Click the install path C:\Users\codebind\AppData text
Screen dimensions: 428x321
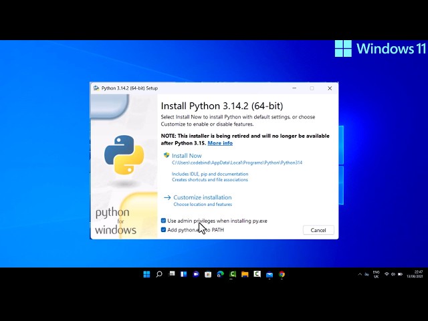(237, 163)
